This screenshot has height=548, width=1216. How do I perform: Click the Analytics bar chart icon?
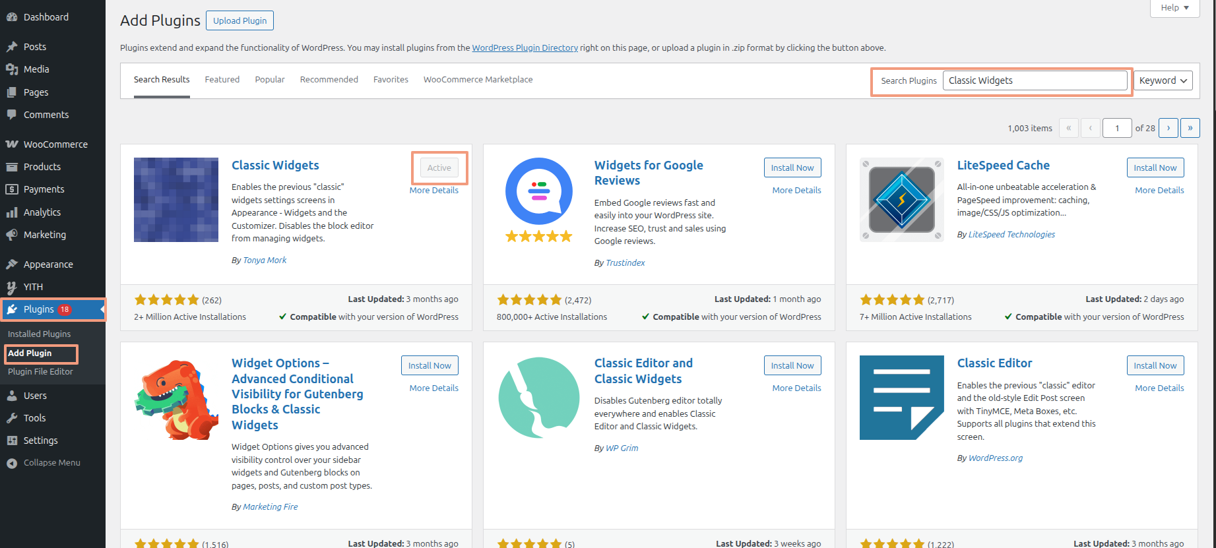coord(12,212)
